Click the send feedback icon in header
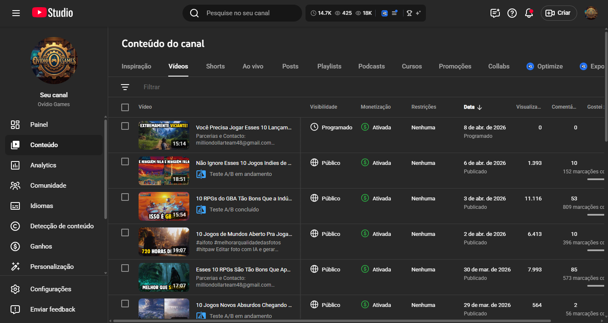 [x=495, y=13]
